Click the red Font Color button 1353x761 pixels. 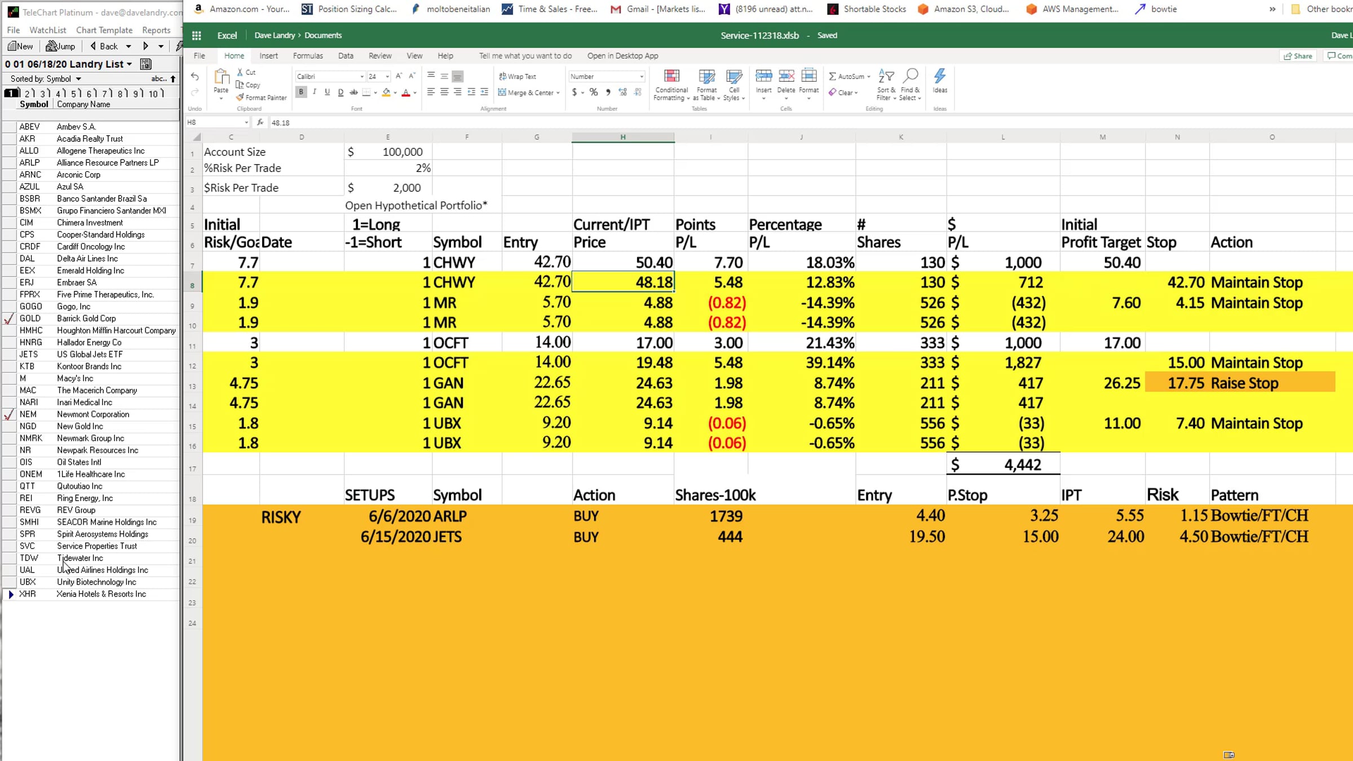(x=405, y=92)
